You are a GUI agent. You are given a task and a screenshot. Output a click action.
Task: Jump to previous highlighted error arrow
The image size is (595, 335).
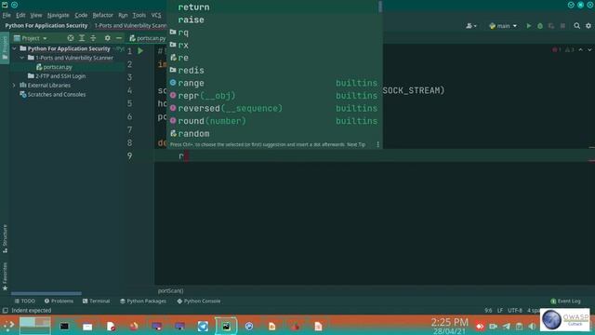580,49
